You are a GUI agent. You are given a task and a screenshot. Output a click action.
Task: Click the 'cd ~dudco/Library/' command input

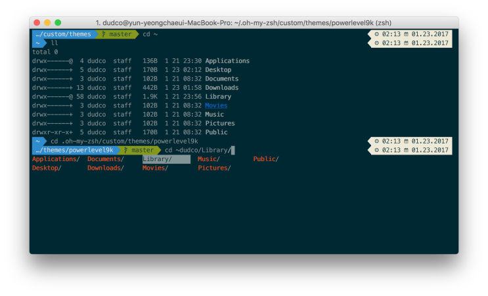click(x=198, y=150)
